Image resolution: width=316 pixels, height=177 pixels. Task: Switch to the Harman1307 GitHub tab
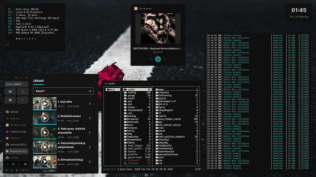click(x=16, y=145)
